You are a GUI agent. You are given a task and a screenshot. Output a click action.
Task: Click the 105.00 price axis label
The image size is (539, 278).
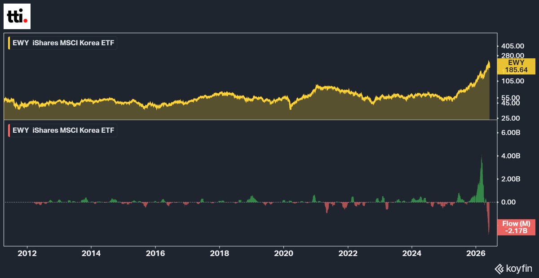513,81
